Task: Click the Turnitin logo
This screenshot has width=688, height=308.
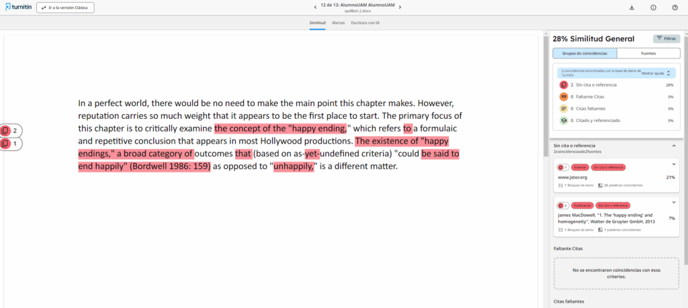Action: click(x=16, y=7)
